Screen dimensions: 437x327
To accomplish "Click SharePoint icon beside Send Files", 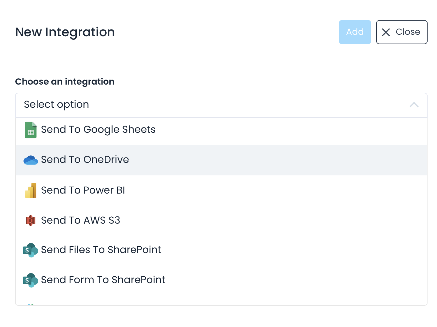I will (x=31, y=250).
